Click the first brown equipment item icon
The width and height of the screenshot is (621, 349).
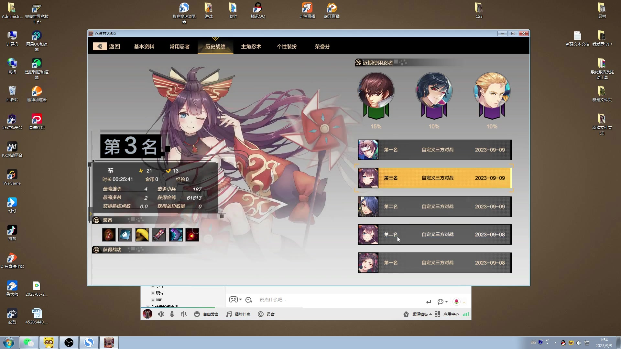click(109, 235)
